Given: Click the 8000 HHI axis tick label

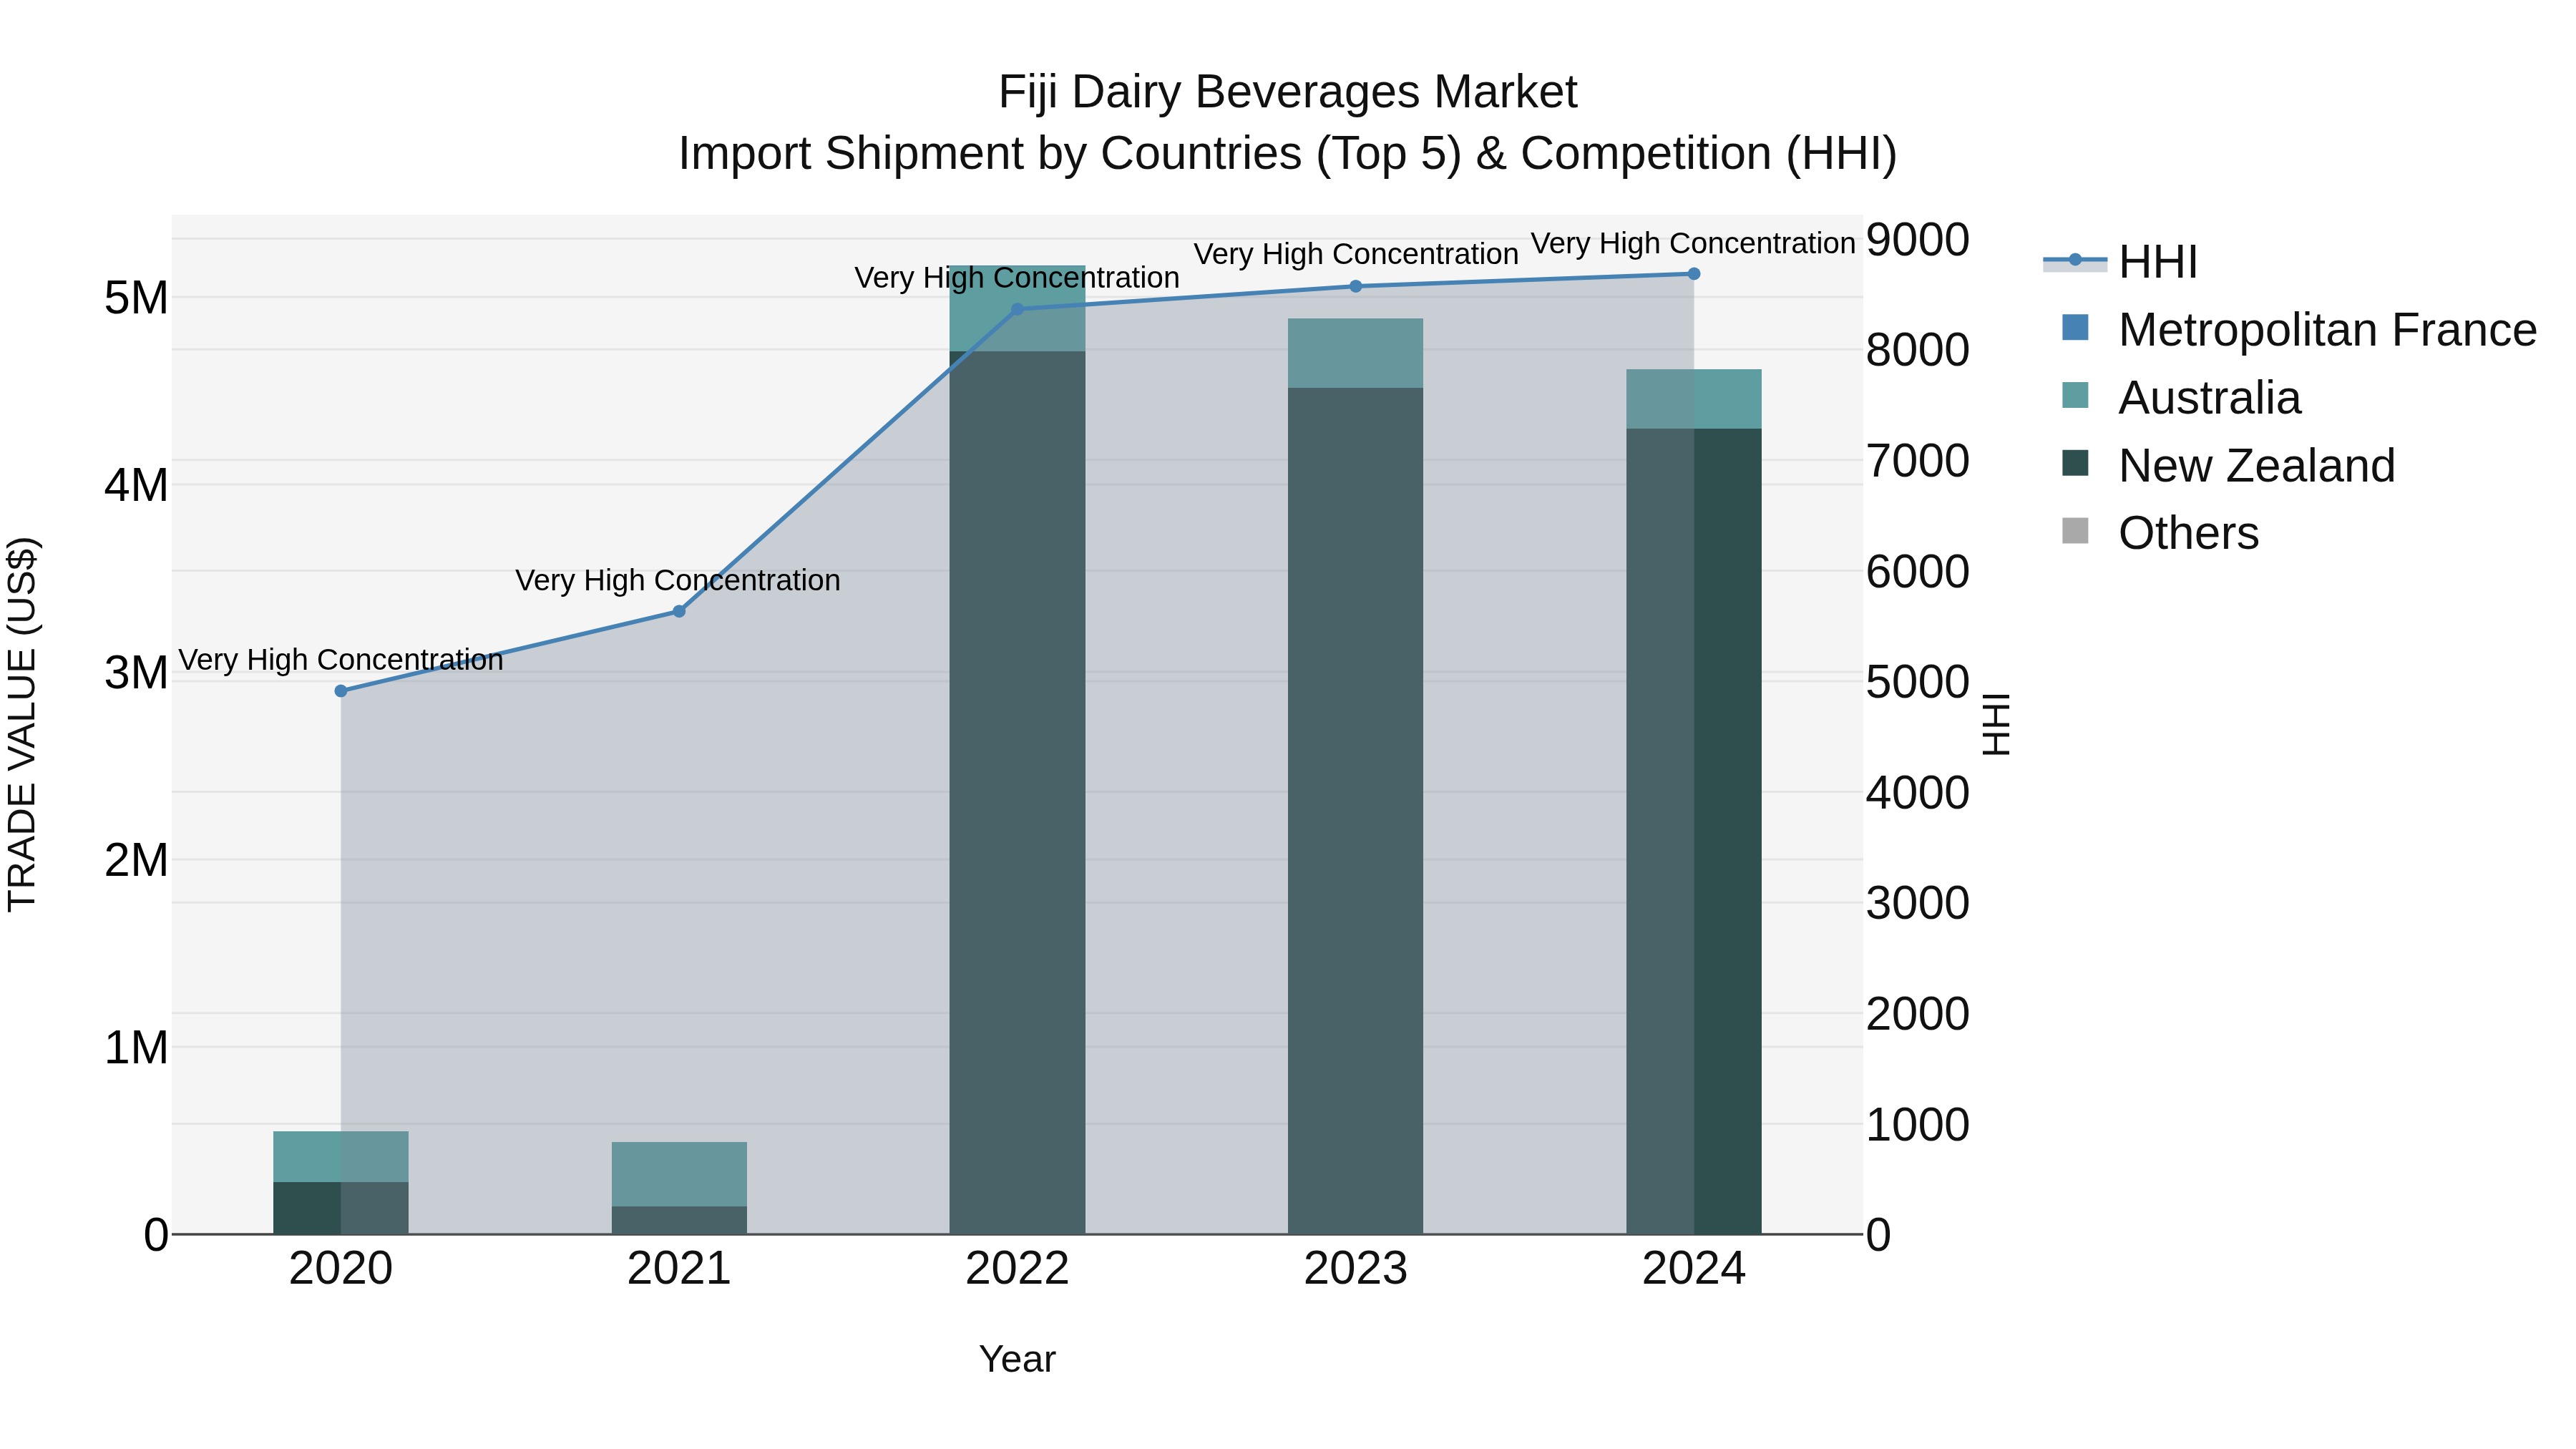Looking at the screenshot, I should [x=1918, y=351].
